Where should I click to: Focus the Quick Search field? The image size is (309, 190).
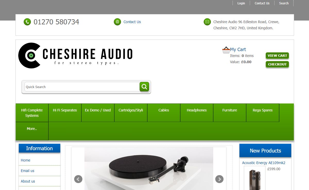pyautogui.click(x=82, y=87)
